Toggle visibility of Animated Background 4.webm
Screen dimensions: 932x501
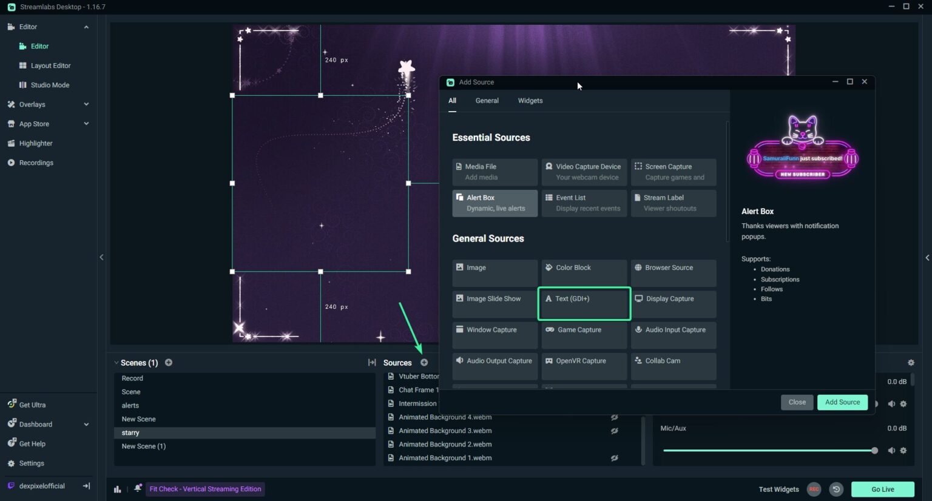pos(614,417)
